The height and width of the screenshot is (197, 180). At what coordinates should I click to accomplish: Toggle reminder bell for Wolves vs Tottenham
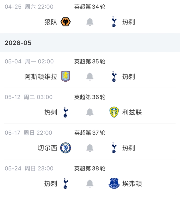(x=90, y=22)
